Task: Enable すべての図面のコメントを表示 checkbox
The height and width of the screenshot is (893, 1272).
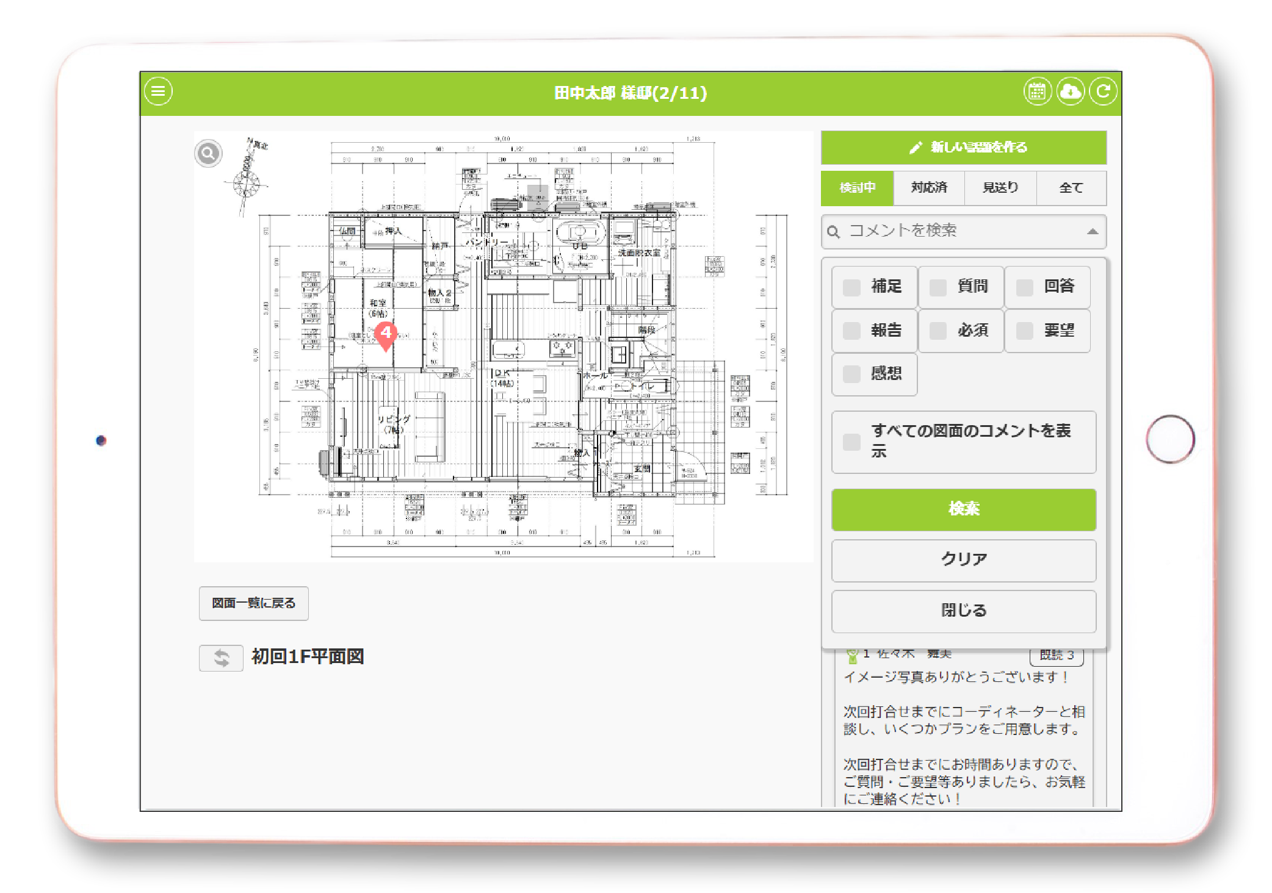Action: coord(851,442)
